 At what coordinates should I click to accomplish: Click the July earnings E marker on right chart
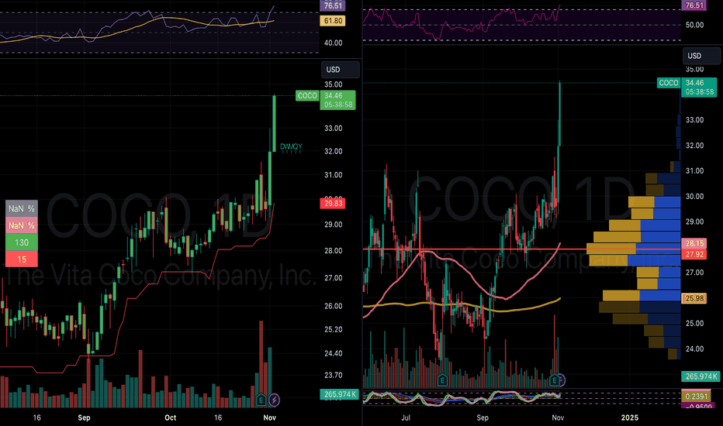(x=442, y=380)
